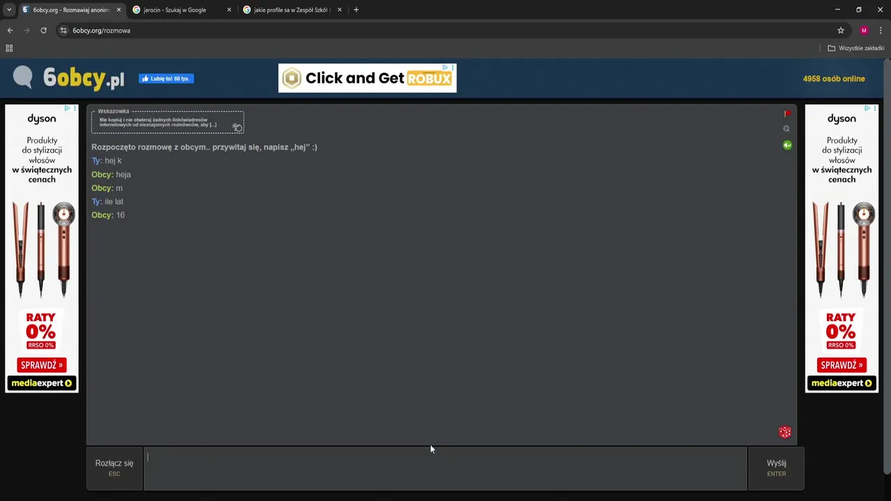Open the left Dyson hair styler ad image
This screenshot has height=501, width=891.
42,249
